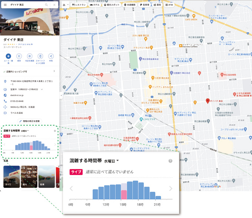Click ラベルを追加 to add a label
Screen dimensions: 252x218
17,113
